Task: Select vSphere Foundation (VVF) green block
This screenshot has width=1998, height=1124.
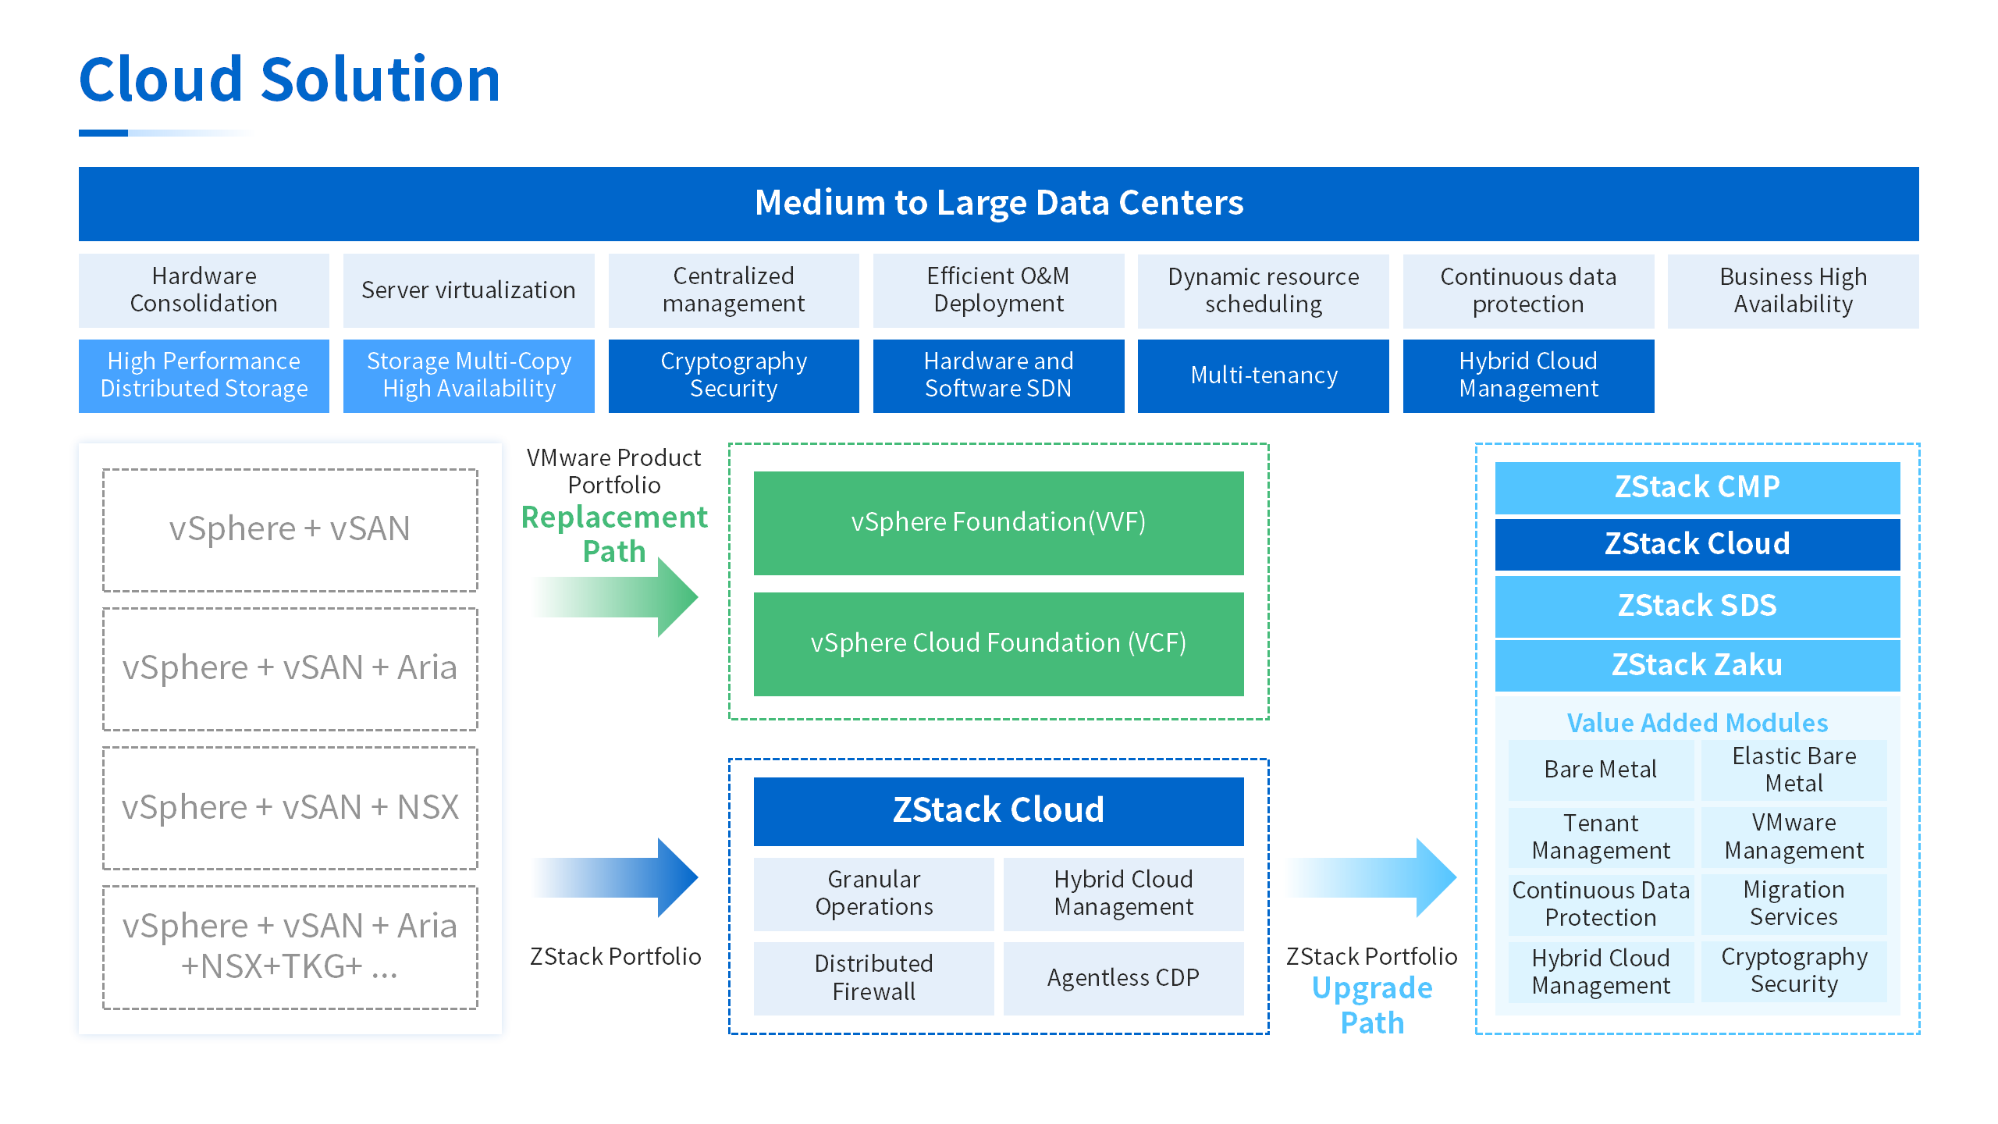Action: click(998, 523)
